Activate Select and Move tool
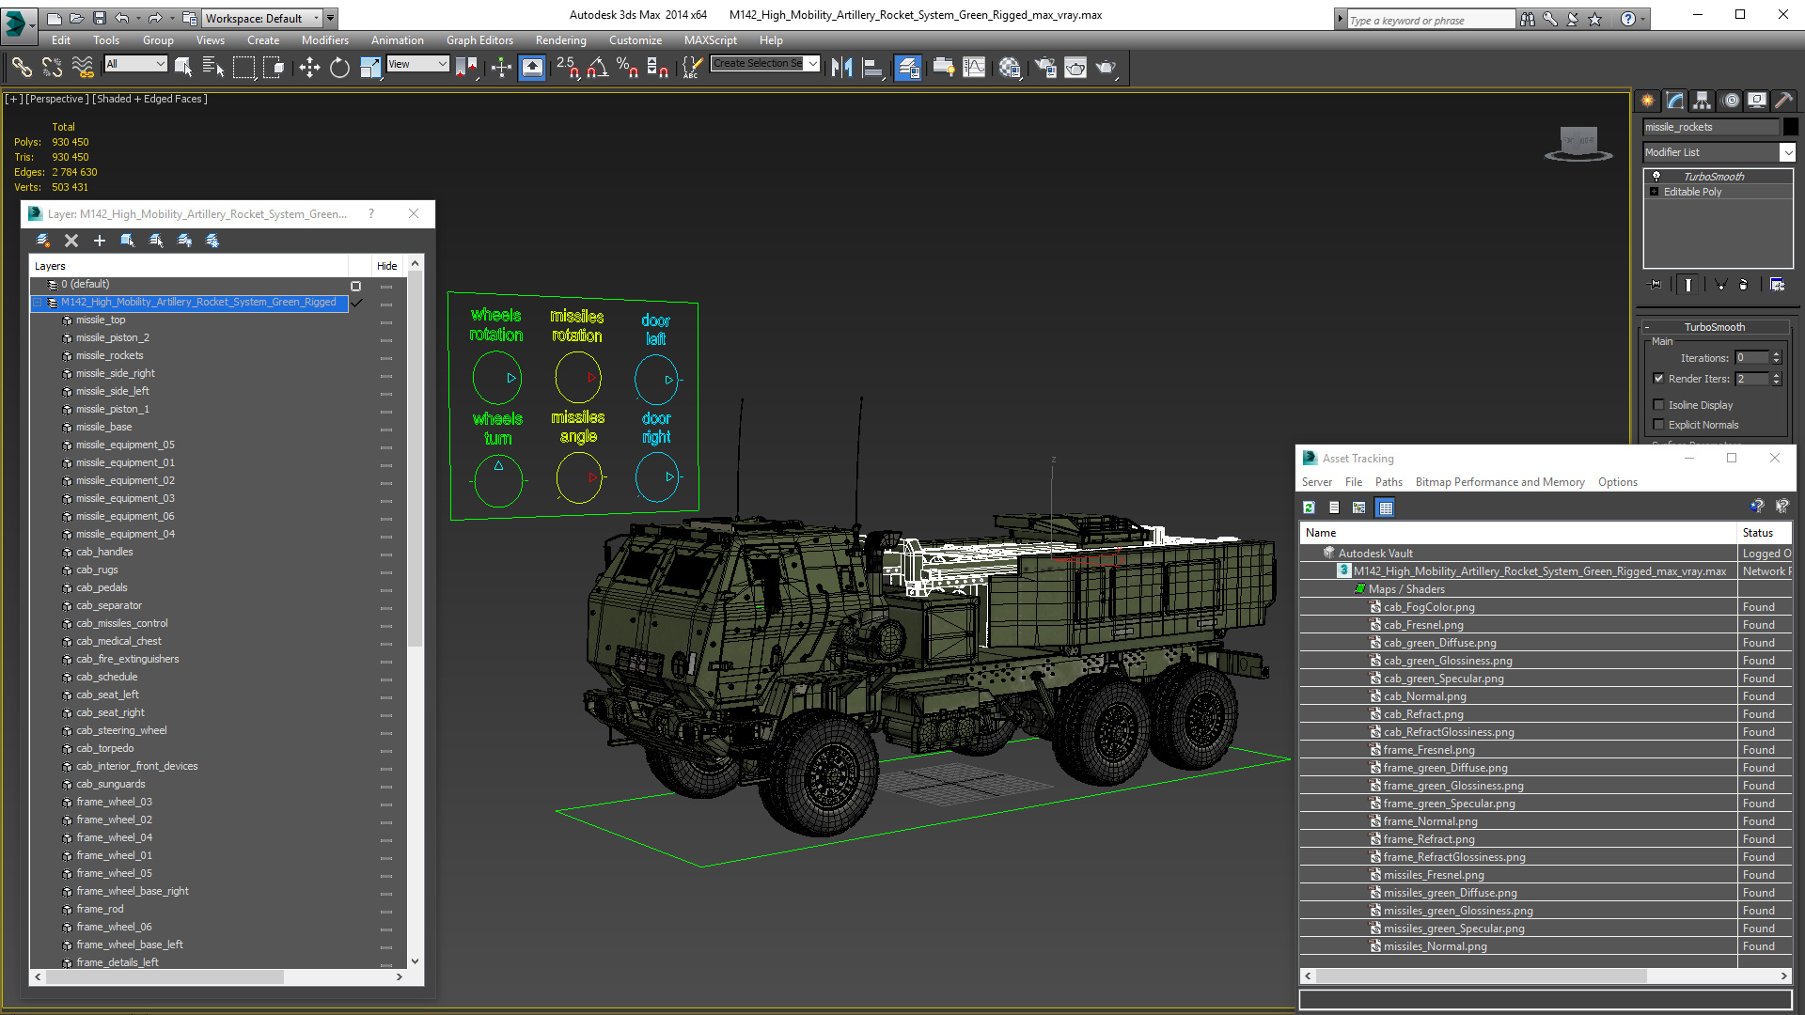Viewport: 1805px width, 1015px height. tap(309, 67)
